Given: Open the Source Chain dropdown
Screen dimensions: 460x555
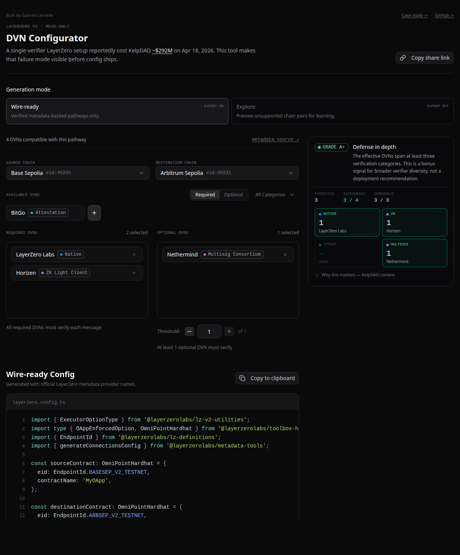Looking at the screenshot, I should tap(78, 173).
